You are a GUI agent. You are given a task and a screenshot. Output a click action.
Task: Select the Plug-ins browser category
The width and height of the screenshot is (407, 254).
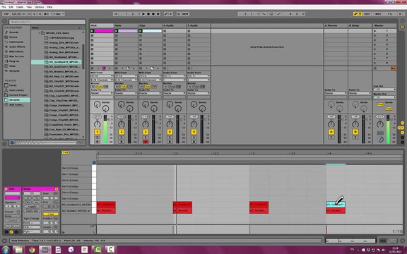[x=14, y=61]
